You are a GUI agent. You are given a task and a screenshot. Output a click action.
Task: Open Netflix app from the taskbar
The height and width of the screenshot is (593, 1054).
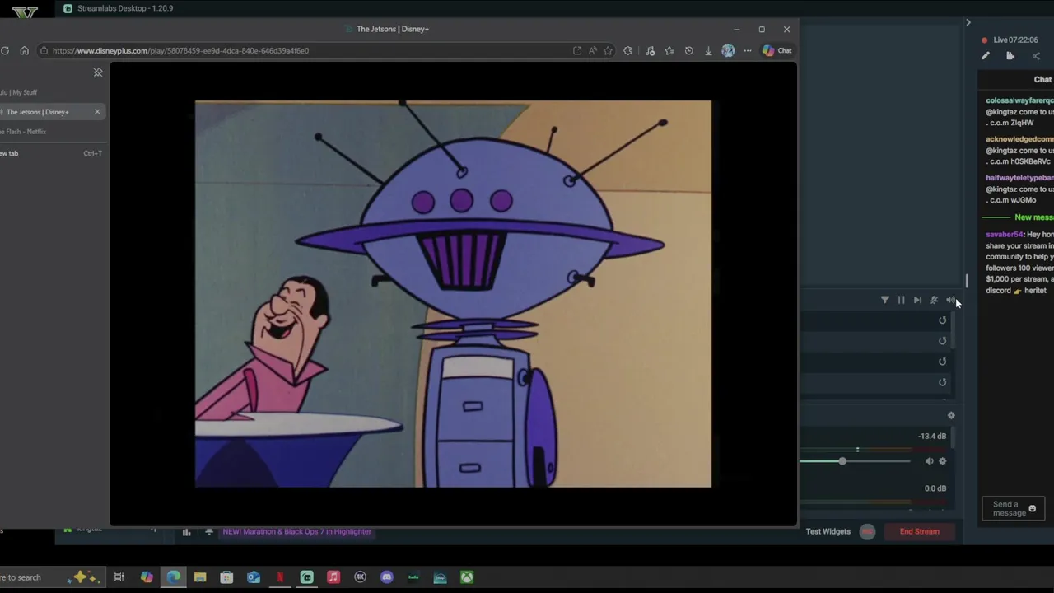click(280, 577)
